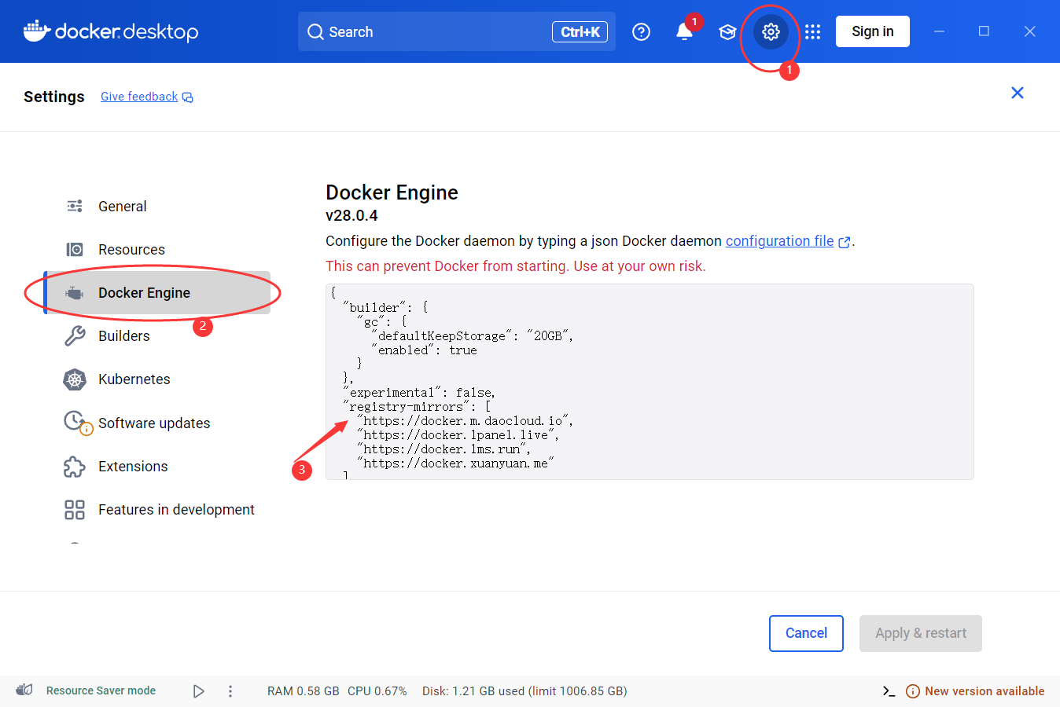Click the "defaultKeepStorage": "20GB" line
The height and width of the screenshot is (707, 1060).
pyautogui.click(x=472, y=336)
